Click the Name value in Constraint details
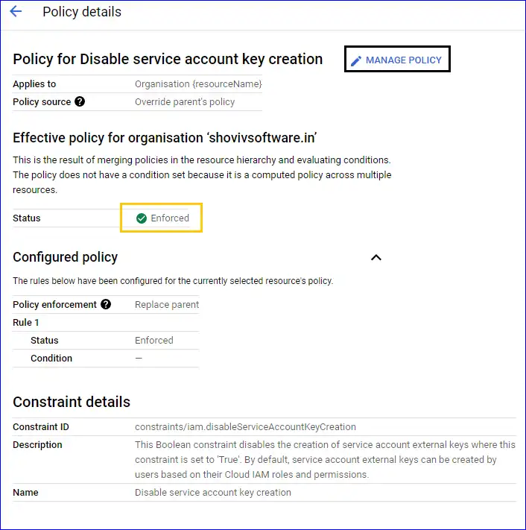 (213, 493)
